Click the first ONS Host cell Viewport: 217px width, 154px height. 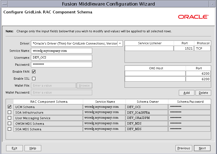155,74
